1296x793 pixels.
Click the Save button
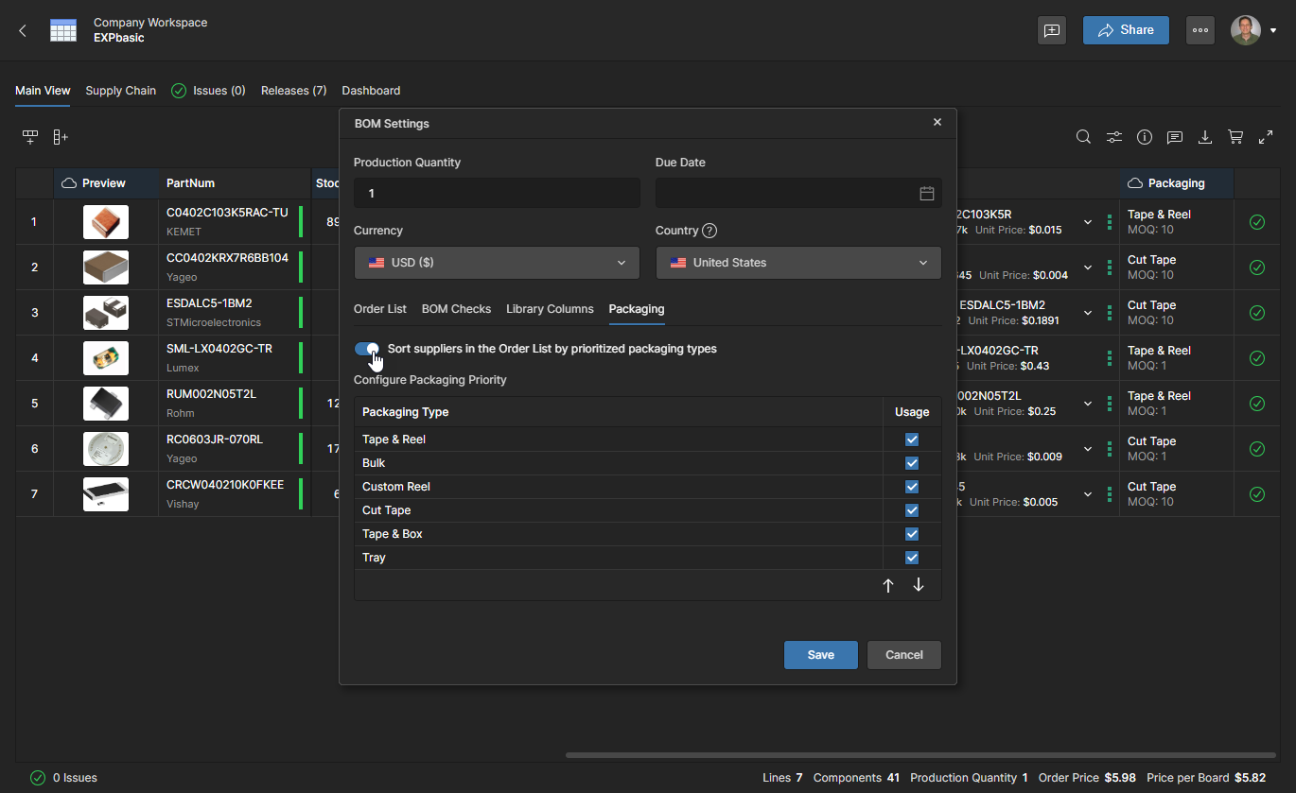point(820,655)
